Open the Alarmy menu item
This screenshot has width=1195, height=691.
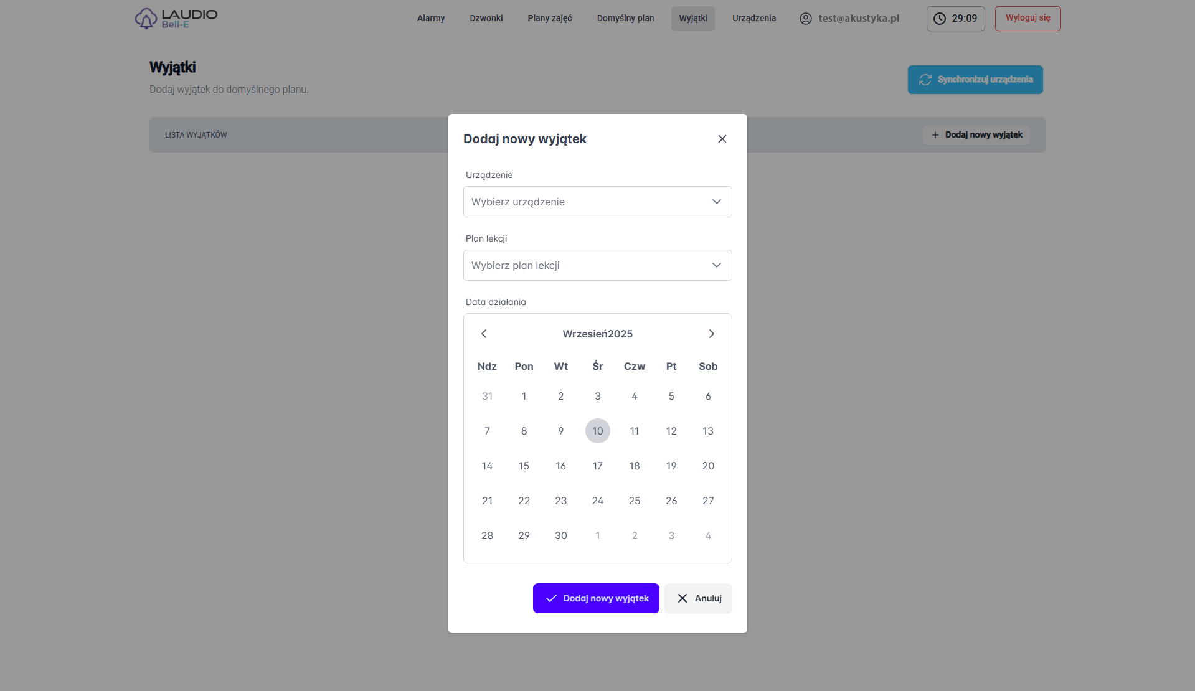click(x=431, y=18)
